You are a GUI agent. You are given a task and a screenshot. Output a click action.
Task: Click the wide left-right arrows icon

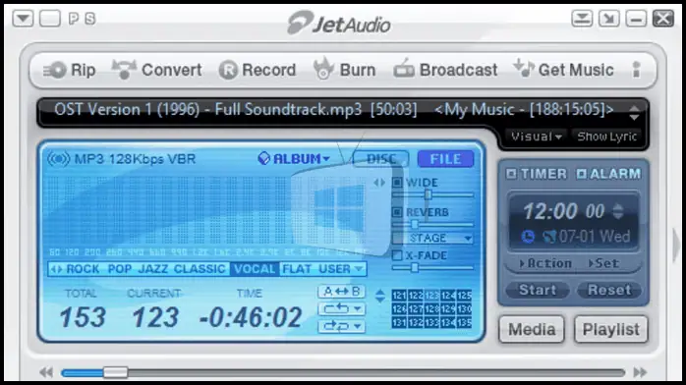coord(379,183)
